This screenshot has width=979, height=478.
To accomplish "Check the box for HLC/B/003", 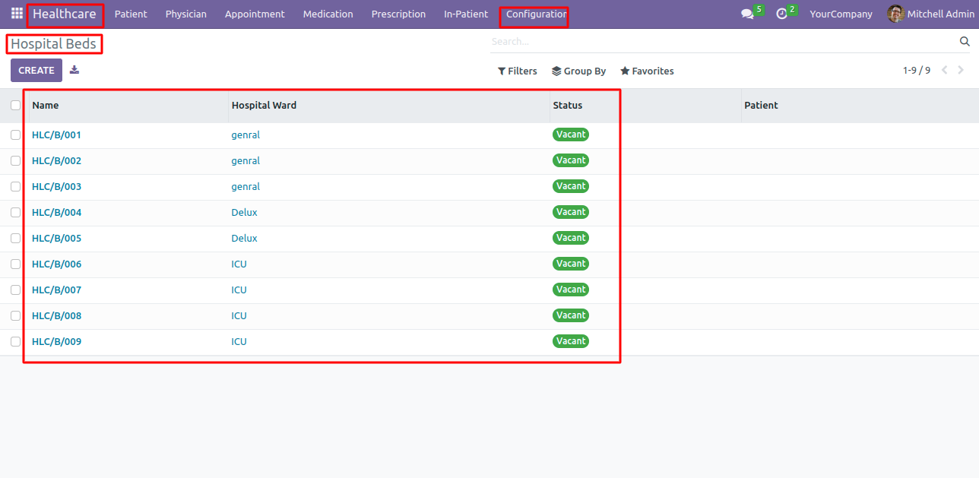I will coord(15,187).
